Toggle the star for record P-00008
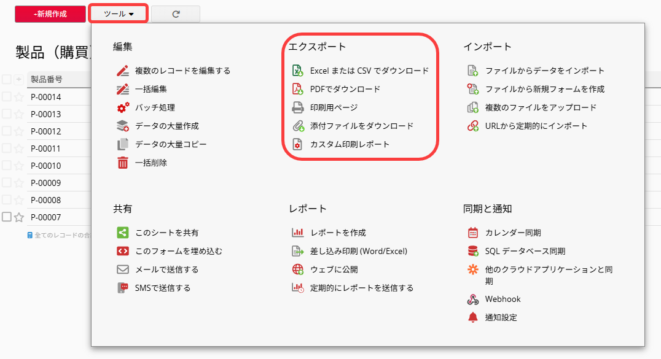The height and width of the screenshot is (359, 661). [x=19, y=199]
